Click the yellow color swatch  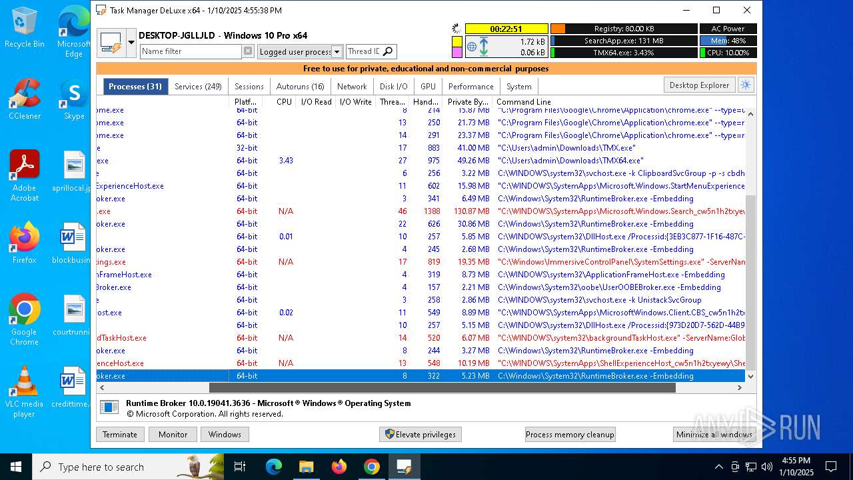click(457, 41)
